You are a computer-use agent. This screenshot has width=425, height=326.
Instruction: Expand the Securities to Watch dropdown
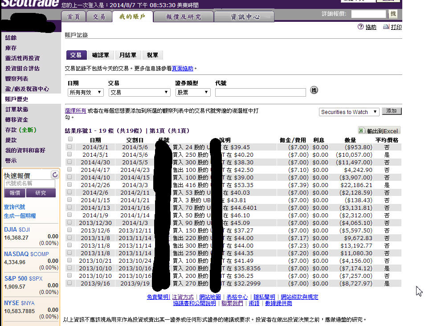click(x=349, y=112)
